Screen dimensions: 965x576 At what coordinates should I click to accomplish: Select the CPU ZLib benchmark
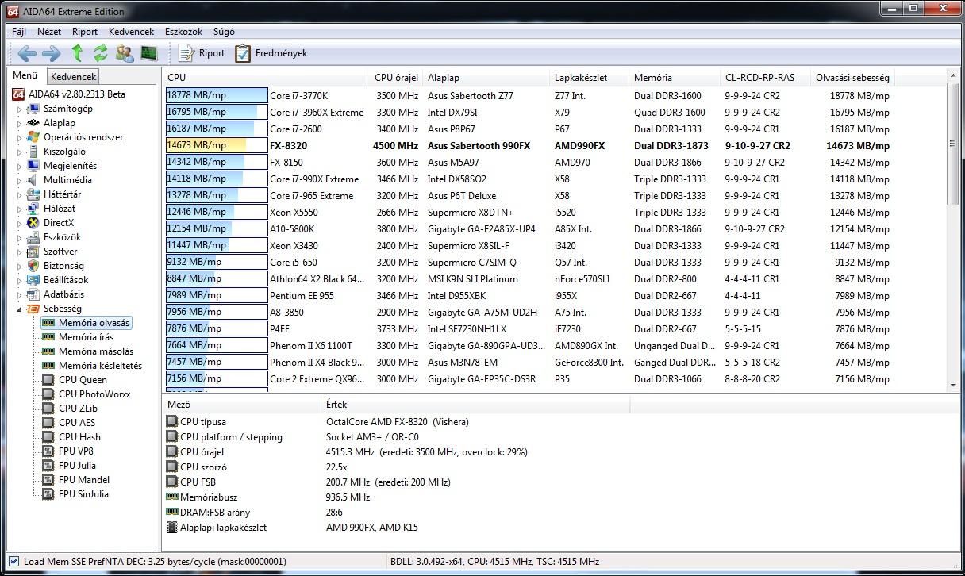click(x=78, y=409)
